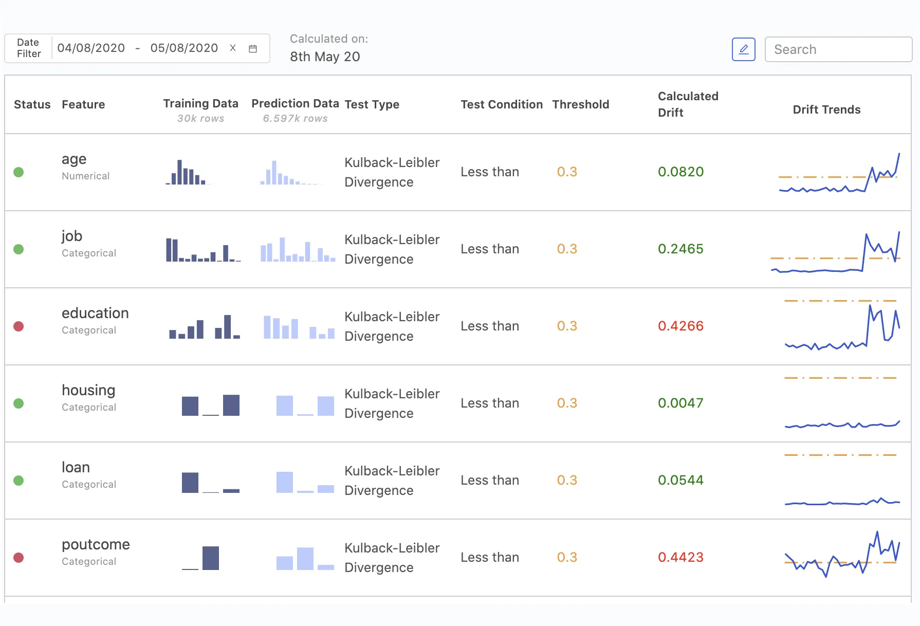Viewport: 920px width, 626px height.
Task: Open the job drift trend sparkline
Action: [x=835, y=251]
